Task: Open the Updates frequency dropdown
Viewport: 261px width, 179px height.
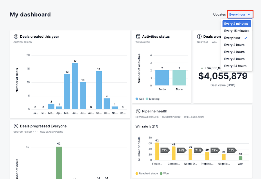Action: pyautogui.click(x=240, y=14)
